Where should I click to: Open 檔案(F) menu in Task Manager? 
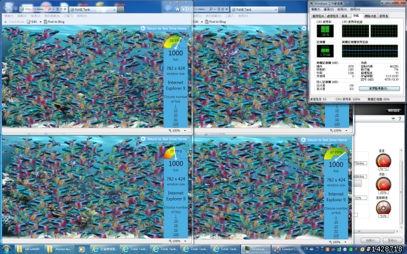coord(315,10)
